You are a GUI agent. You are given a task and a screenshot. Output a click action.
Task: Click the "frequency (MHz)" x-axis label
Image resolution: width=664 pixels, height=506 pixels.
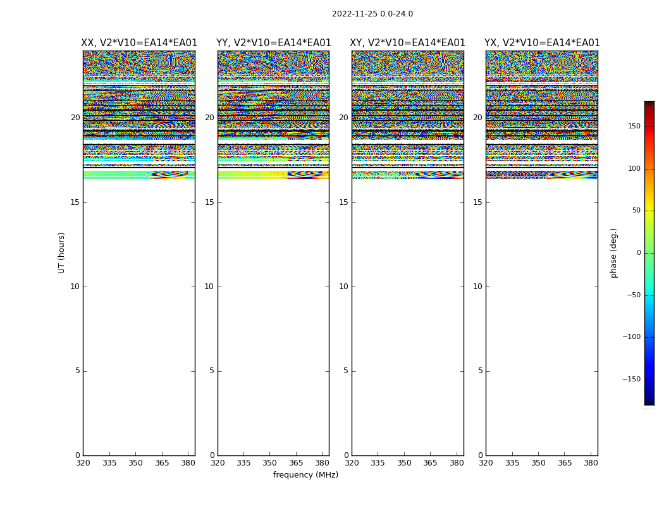(305, 474)
